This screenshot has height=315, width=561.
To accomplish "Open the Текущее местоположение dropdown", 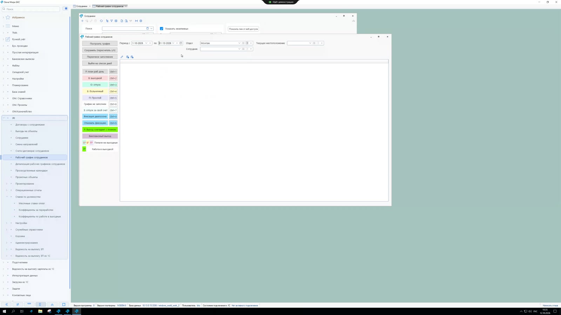I will 310,43.
